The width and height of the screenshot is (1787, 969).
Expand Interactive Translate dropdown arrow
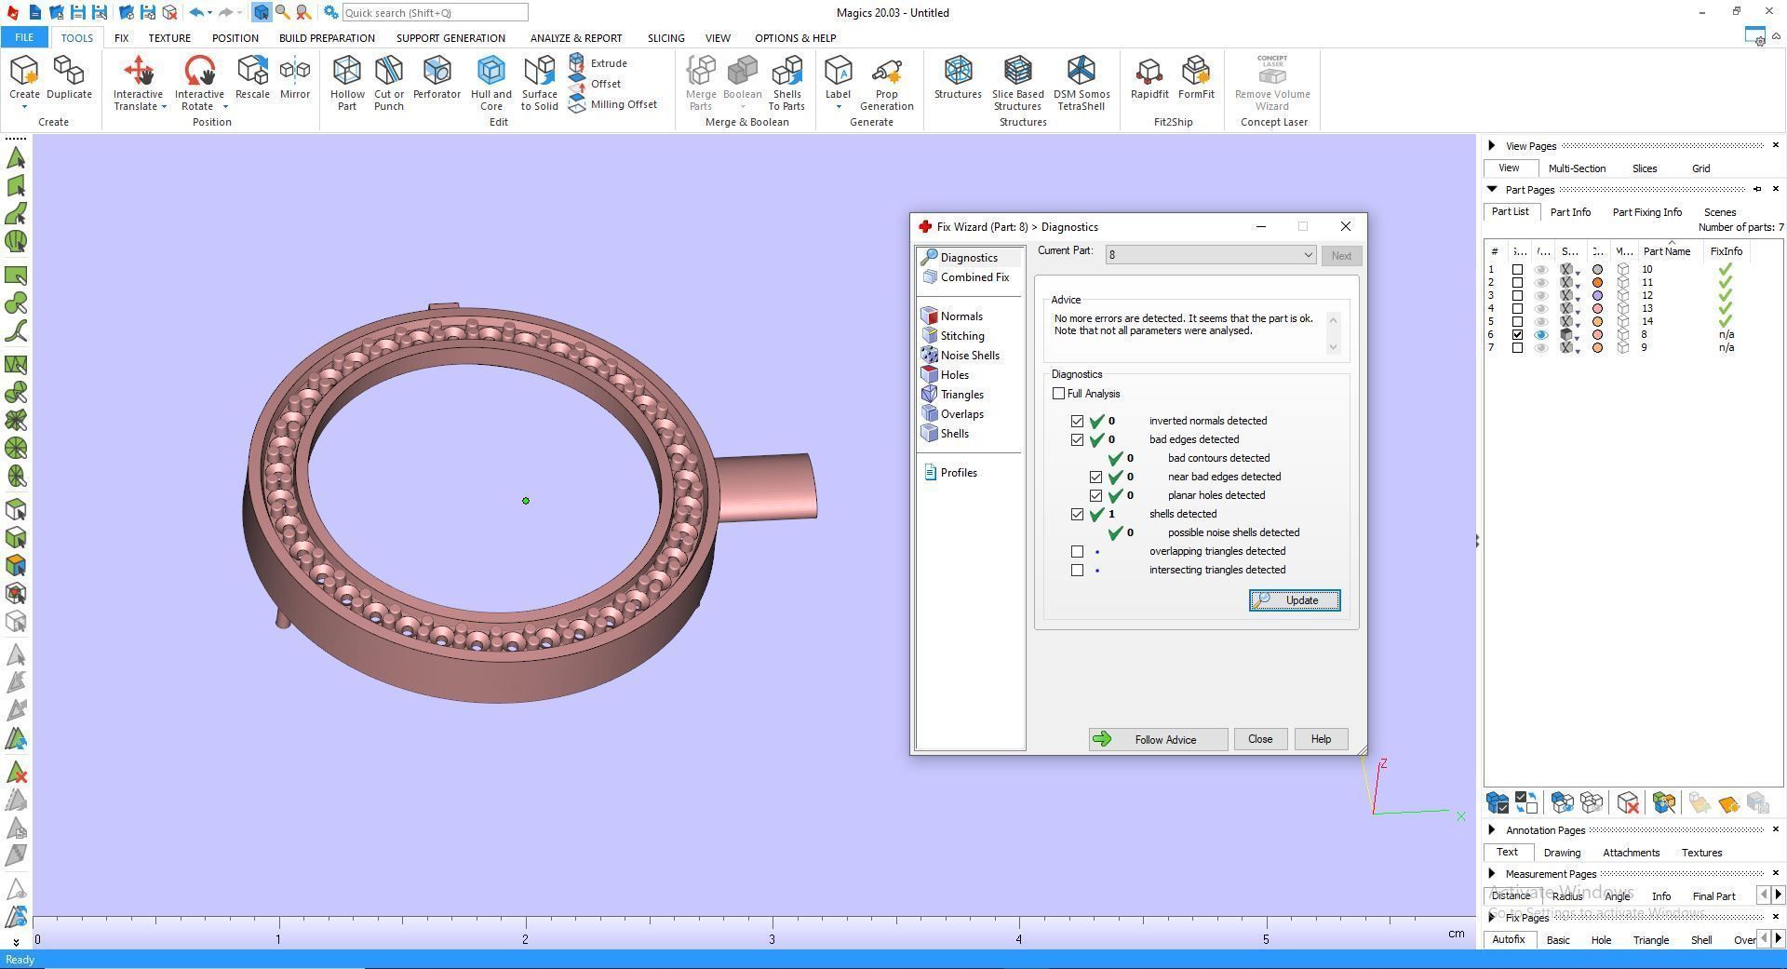[x=164, y=107]
